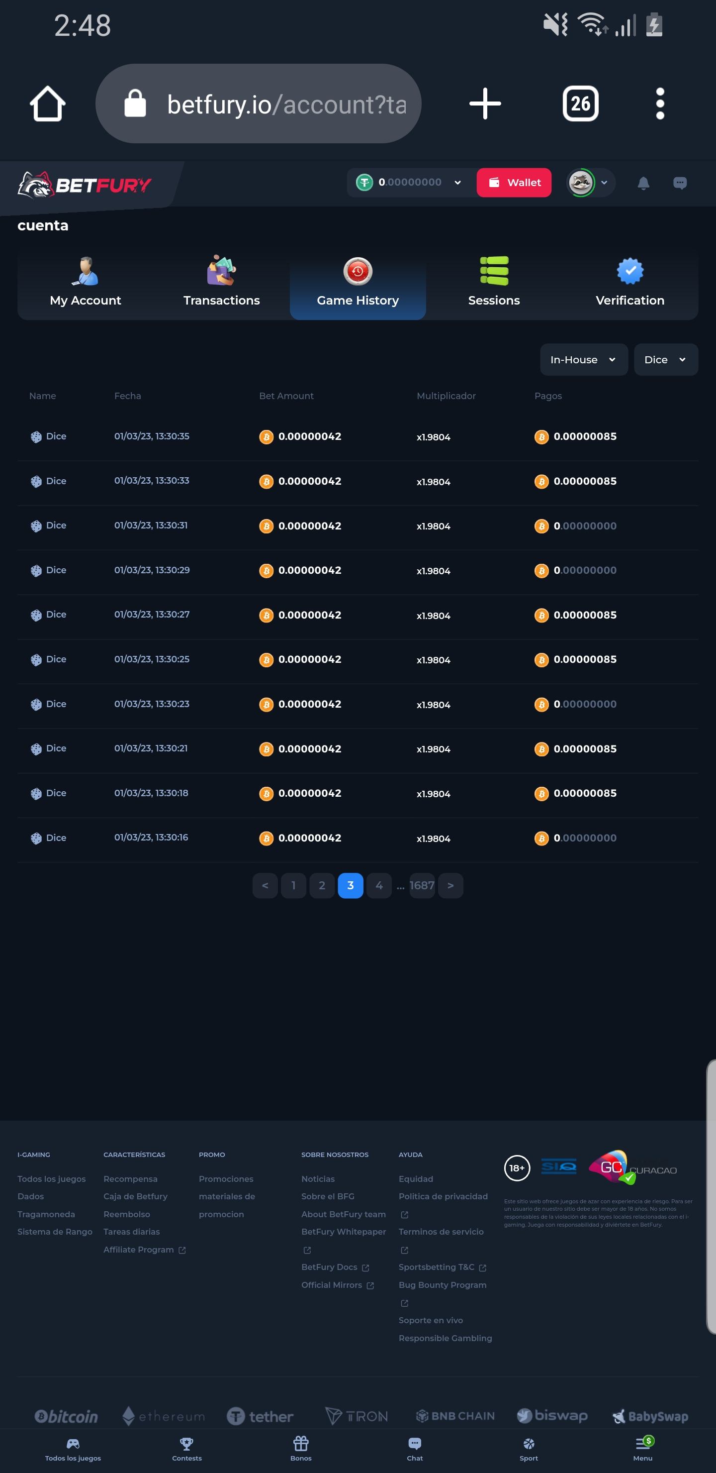Click the red Wallet button
The height and width of the screenshot is (1473, 716).
(x=514, y=183)
